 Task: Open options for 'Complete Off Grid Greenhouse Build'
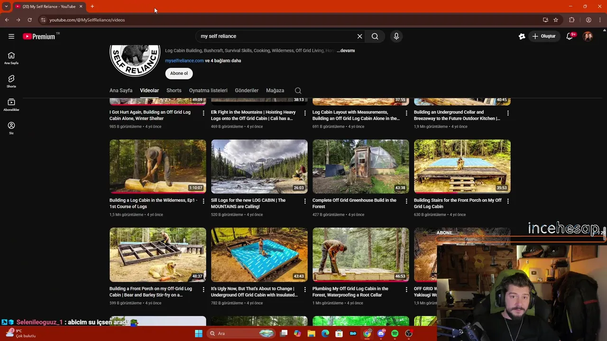[x=406, y=201]
